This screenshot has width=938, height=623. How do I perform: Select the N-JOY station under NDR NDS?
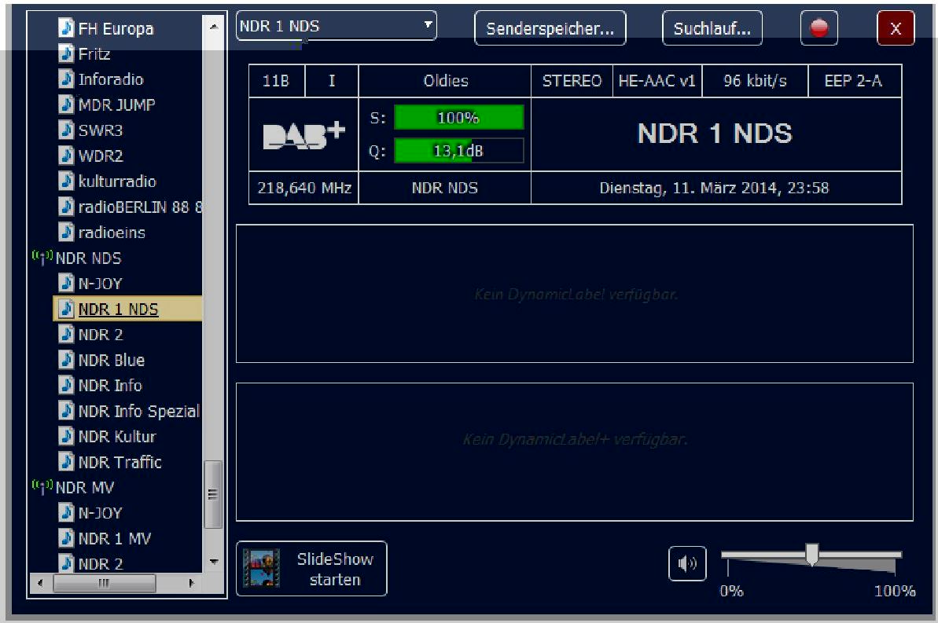[100, 284]
